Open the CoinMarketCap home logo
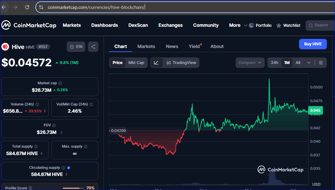 coord(29,25)
